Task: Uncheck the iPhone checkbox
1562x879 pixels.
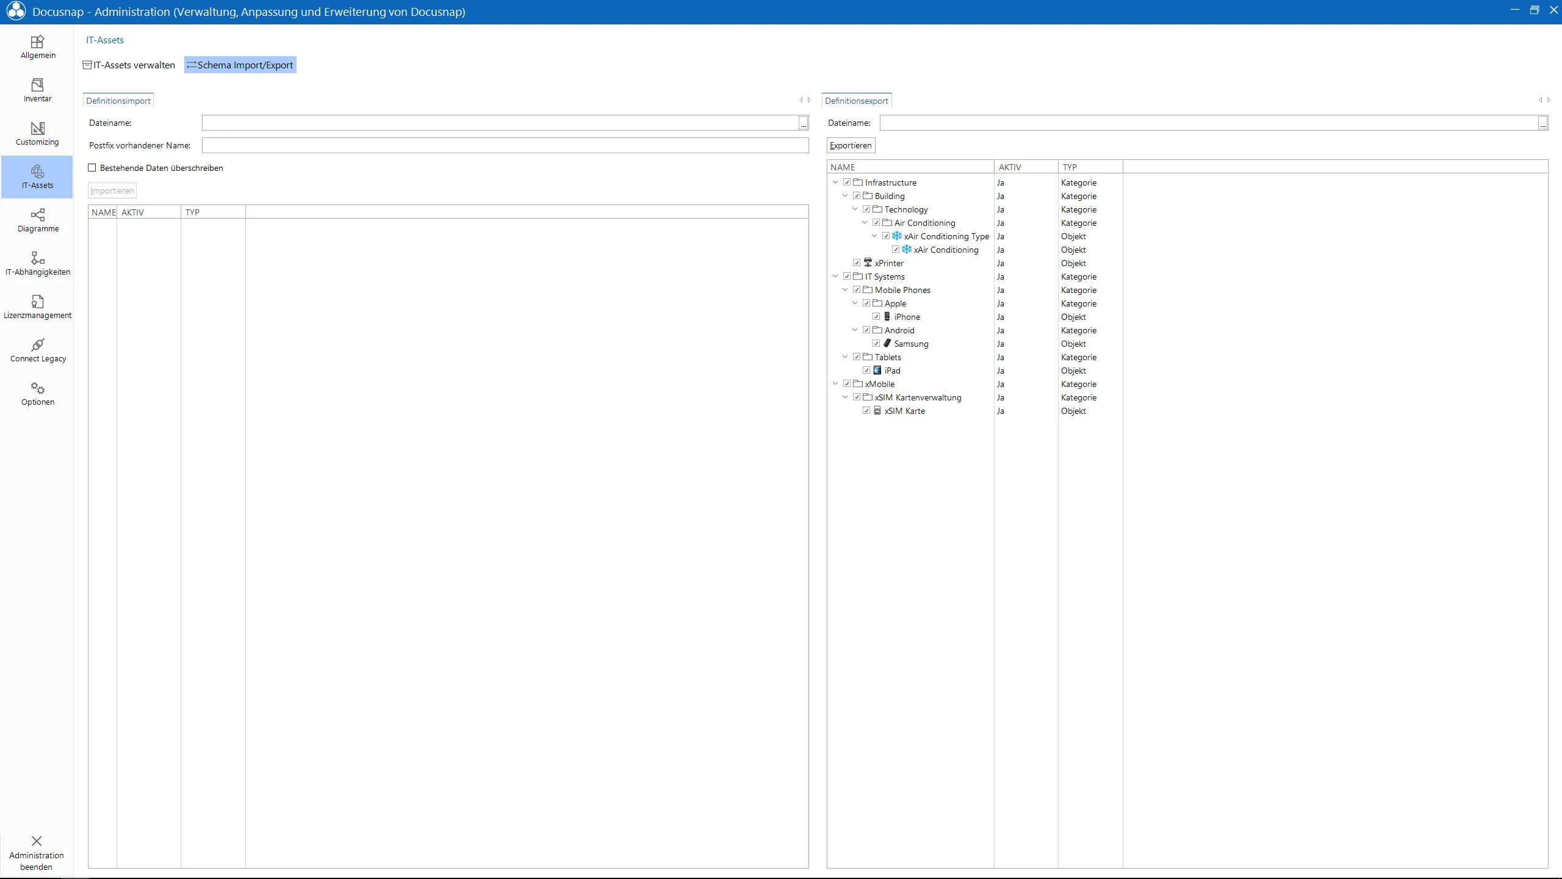Action: point(876,316)
